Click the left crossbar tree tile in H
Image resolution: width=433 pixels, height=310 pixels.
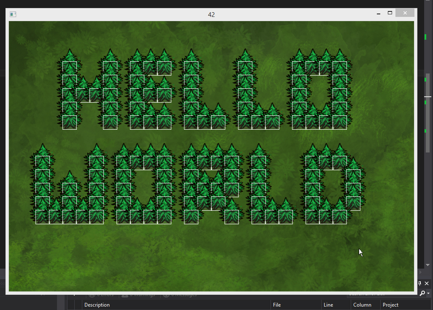coord(83,95)
